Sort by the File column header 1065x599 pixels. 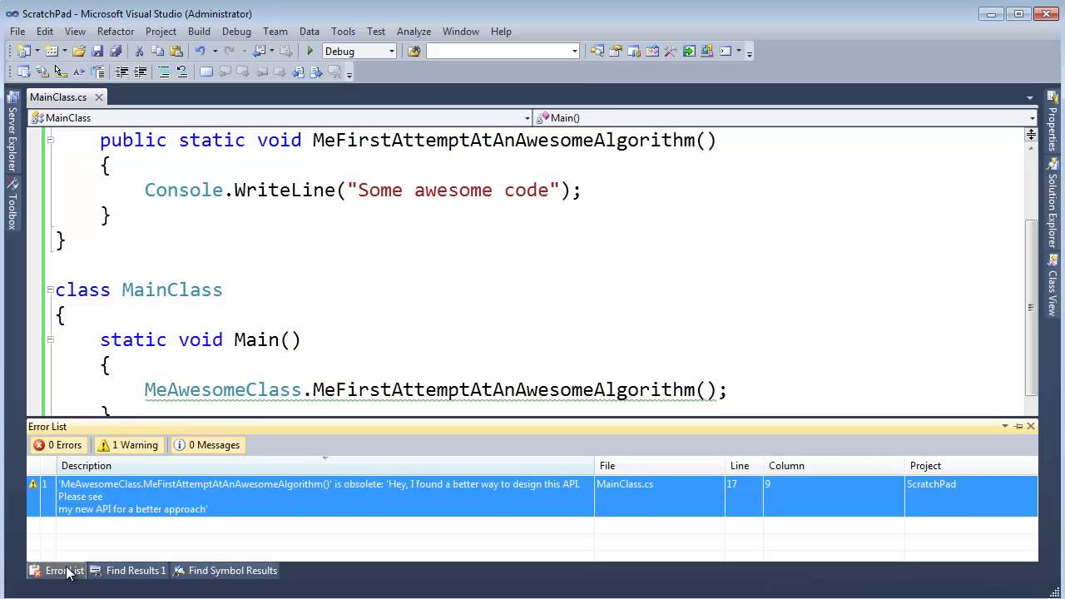tap(660, 466)
